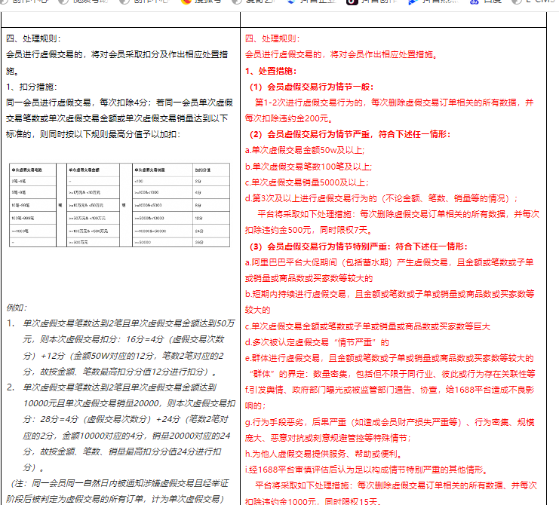The width and height of the screenshot is (559, 505).
Task: Click the italic label 例如:
Action: (17, 308)
